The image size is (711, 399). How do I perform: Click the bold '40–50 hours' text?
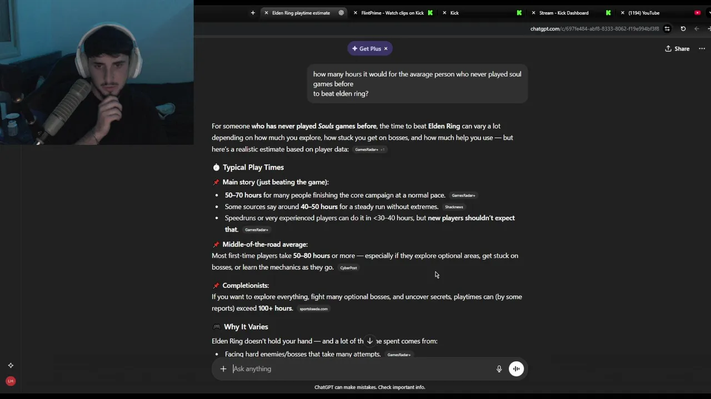pyautogui.click(x=319, y=207)
